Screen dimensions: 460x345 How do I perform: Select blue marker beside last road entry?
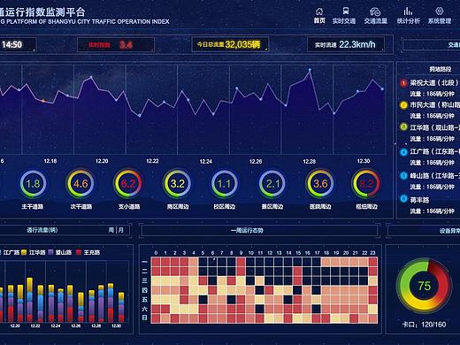pos(403,198)
